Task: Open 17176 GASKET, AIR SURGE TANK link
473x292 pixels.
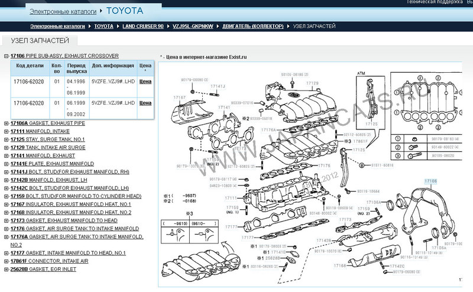Action: [x=75, y=229]
